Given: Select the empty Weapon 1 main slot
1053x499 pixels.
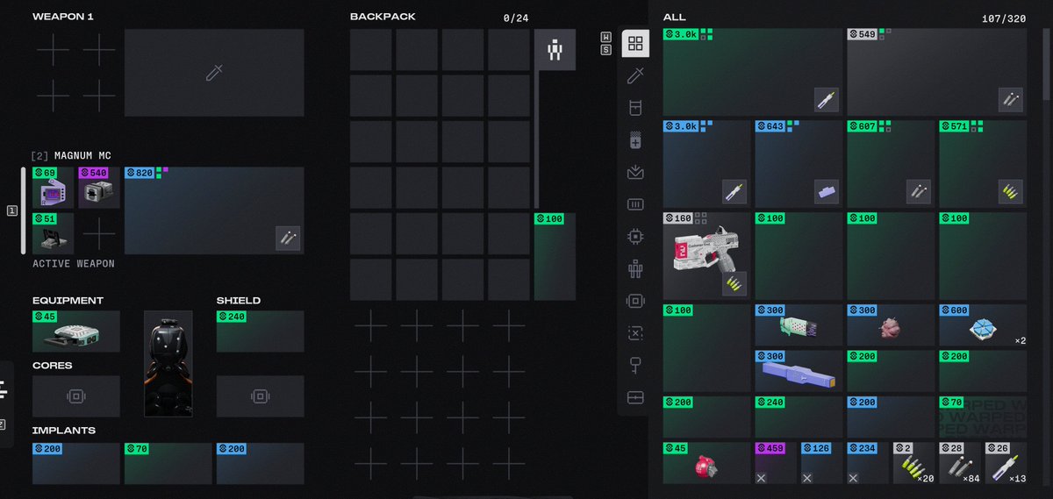Looking at the screenshot, I should click(x=214, y=73).
